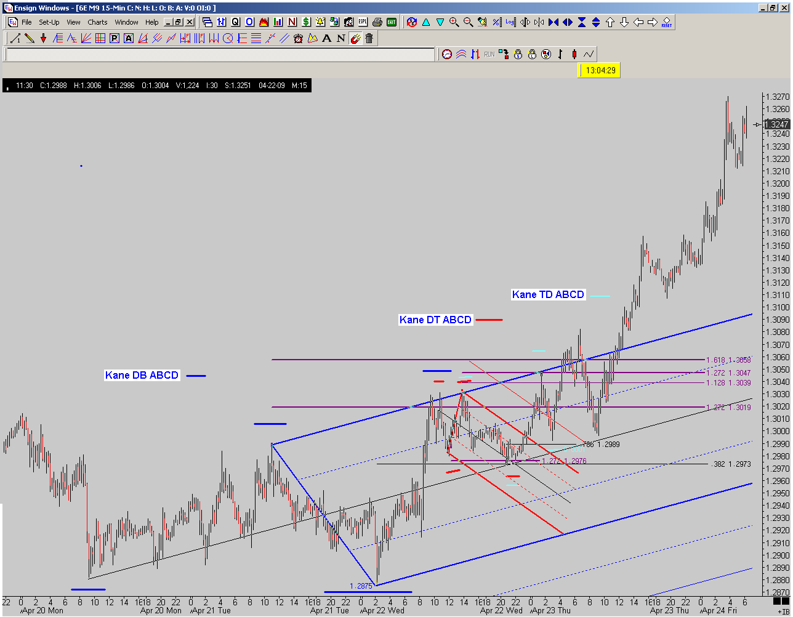
Task: Open the Window menu
Action: (x=126, y=22)
